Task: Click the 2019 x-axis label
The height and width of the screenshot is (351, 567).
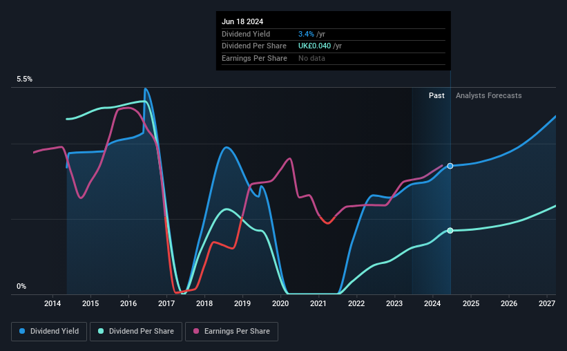Action: 242,303
